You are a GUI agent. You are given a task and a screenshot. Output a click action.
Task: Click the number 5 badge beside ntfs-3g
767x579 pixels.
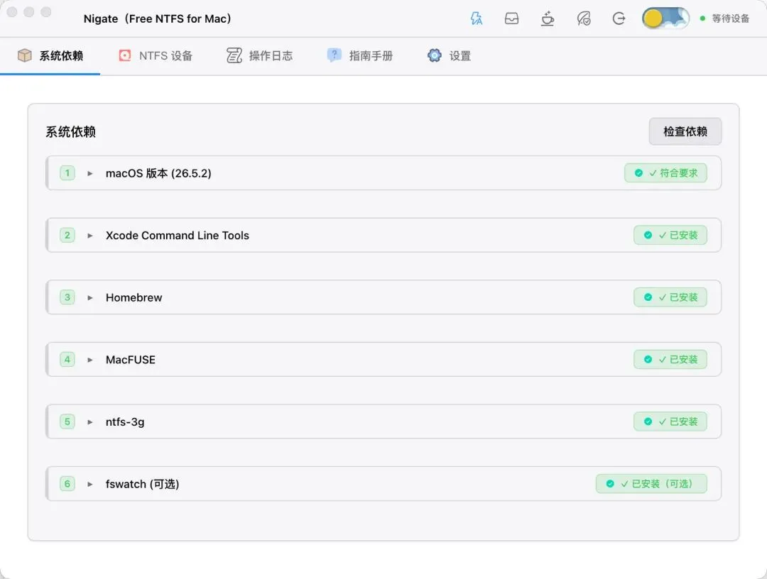coord(67,421)
